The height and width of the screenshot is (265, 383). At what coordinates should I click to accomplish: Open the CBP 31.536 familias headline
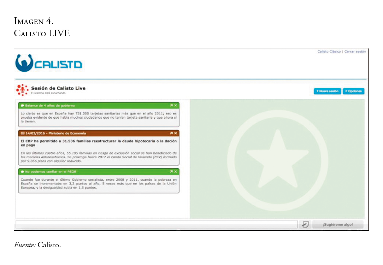point(99,143)
